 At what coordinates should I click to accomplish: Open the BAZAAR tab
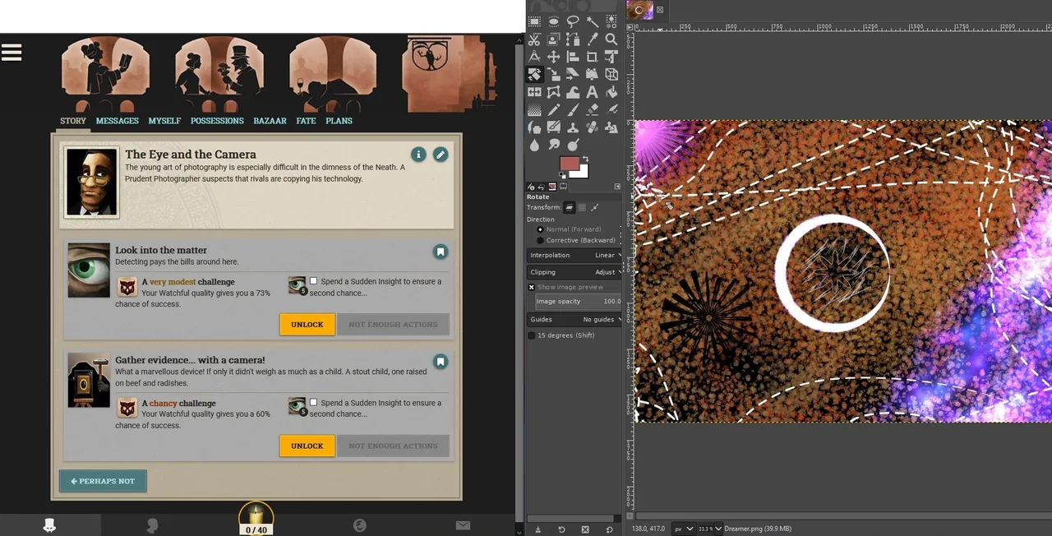270,121
